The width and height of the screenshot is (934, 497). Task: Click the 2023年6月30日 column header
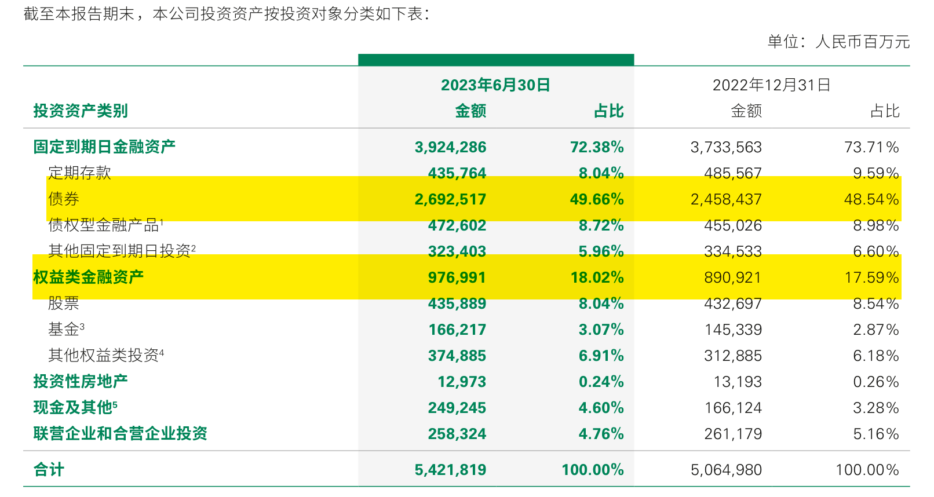click(x=495, y=85)
